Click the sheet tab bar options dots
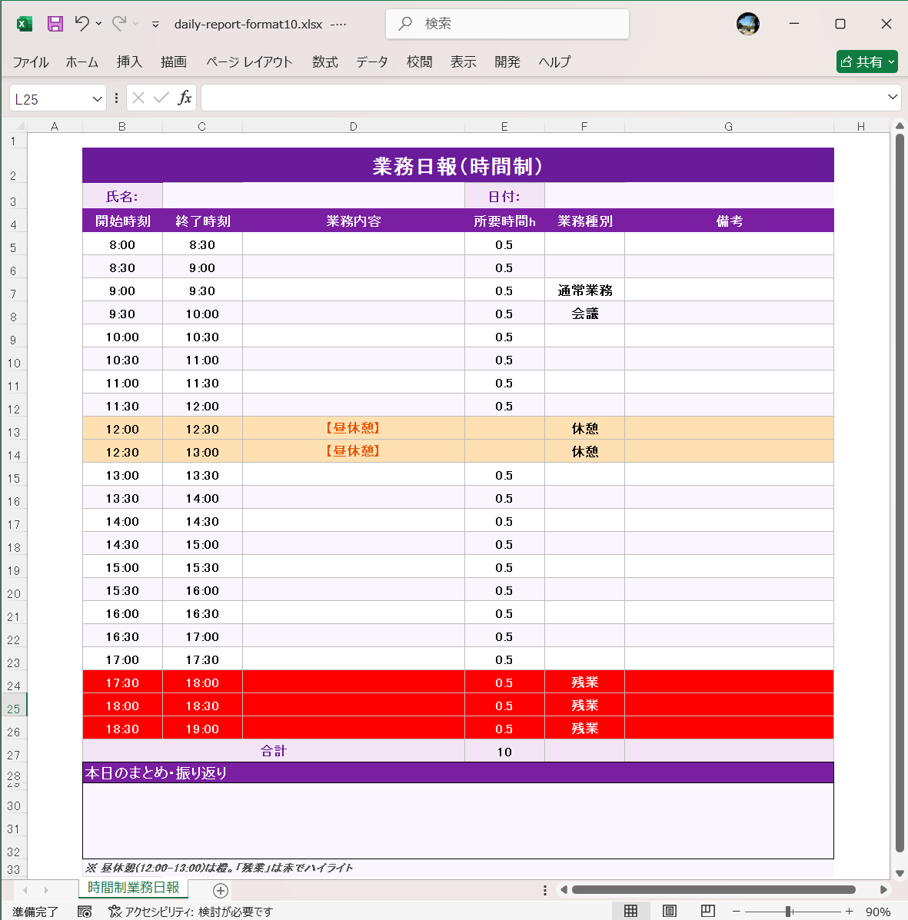 [544, 890]
